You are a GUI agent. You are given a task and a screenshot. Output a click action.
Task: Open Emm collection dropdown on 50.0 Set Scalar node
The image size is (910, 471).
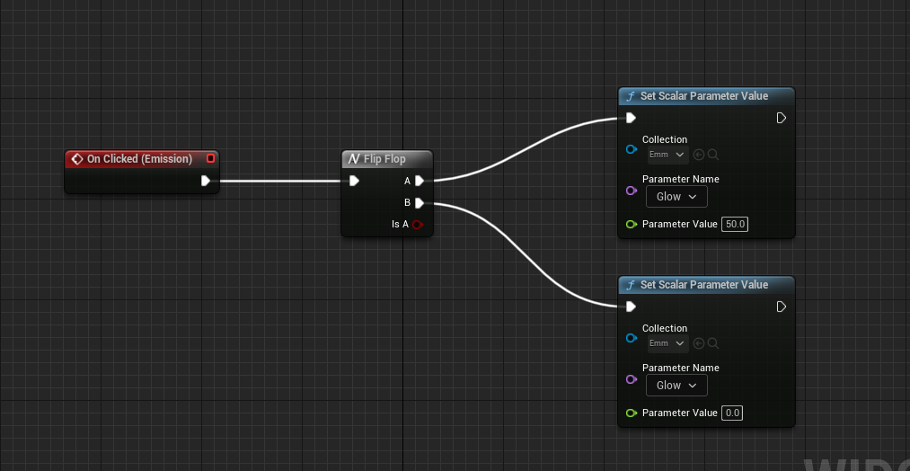667,155
